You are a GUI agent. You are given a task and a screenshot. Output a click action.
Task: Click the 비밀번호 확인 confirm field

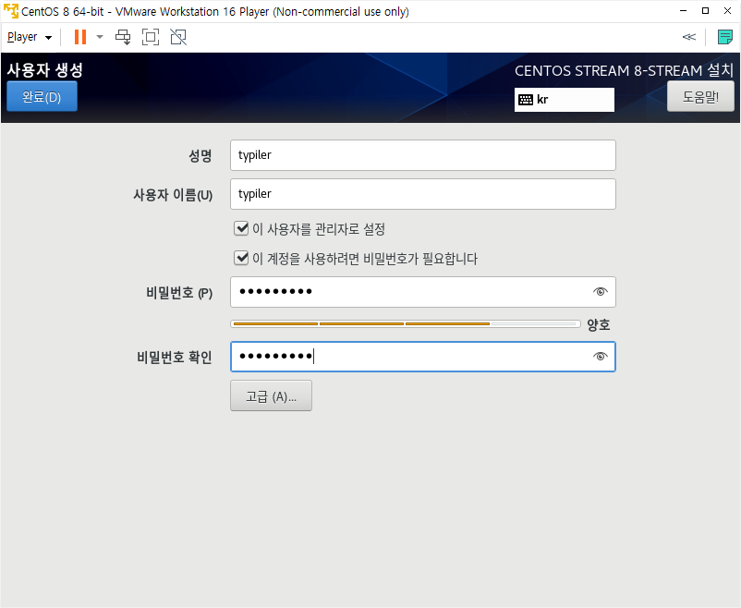(423, 357)
